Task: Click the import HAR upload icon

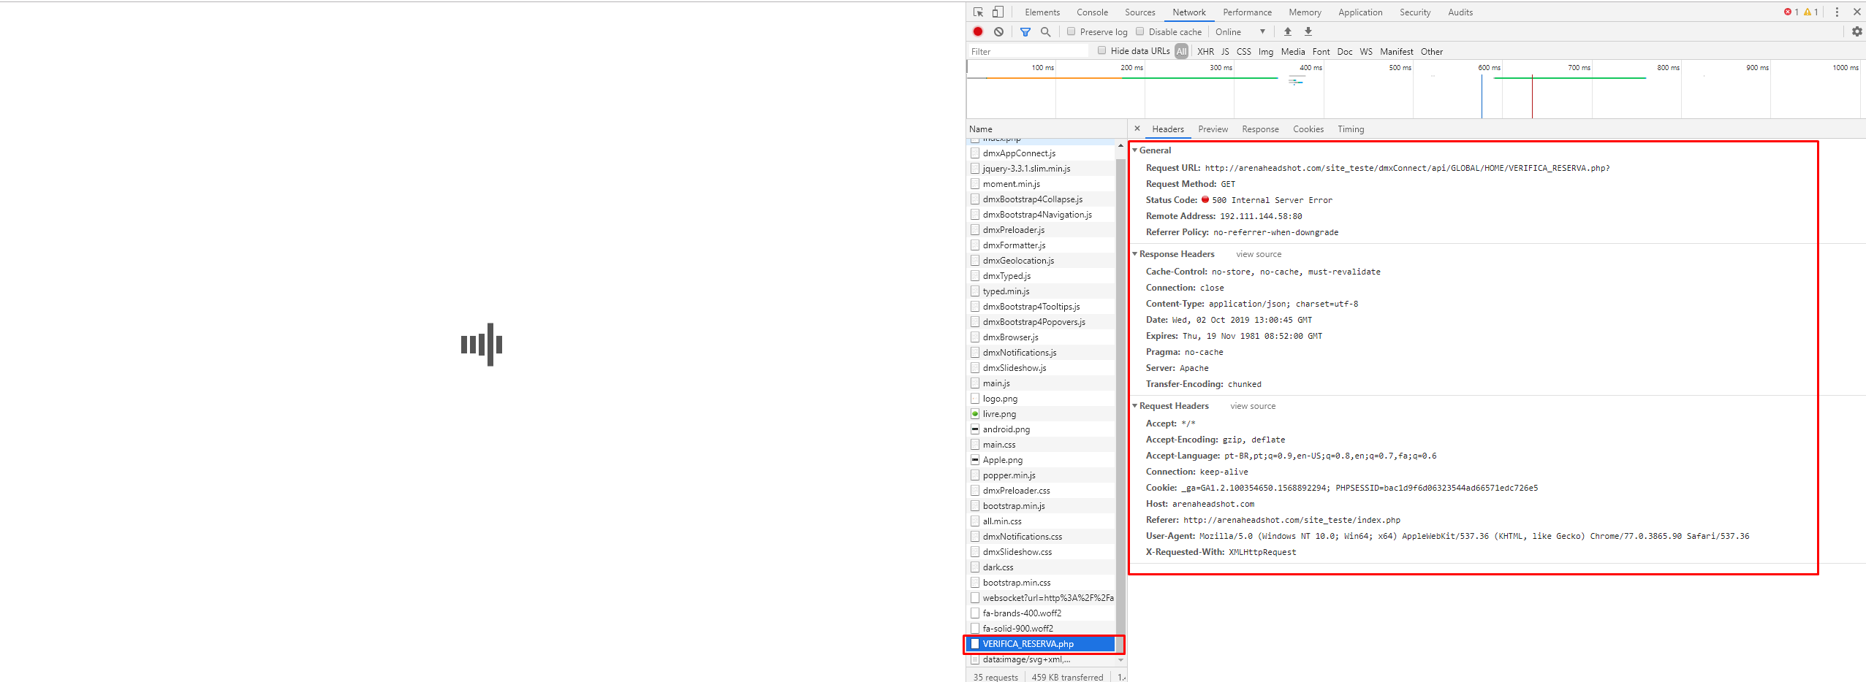Action: tap(1288, 31)
